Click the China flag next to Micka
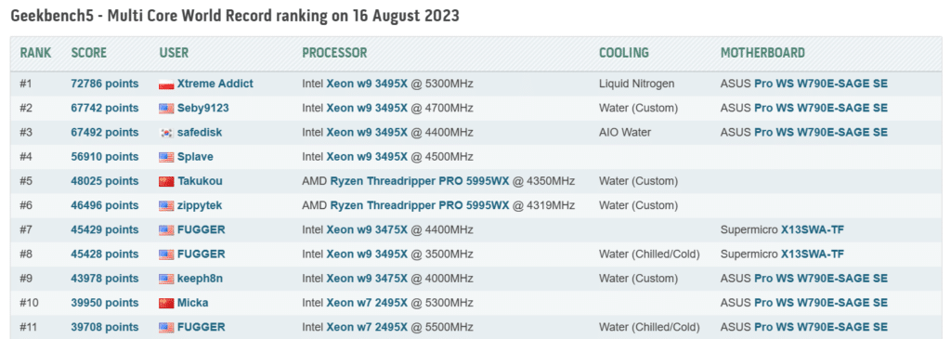Screen dimensions: 951x339 pos(166,303)
